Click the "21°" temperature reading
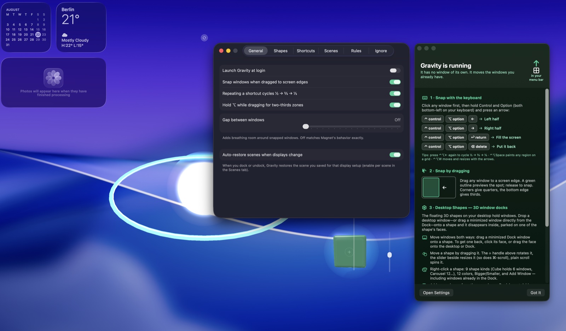The width and height of the screenshot is (566, 331). (x=70, y=20)
